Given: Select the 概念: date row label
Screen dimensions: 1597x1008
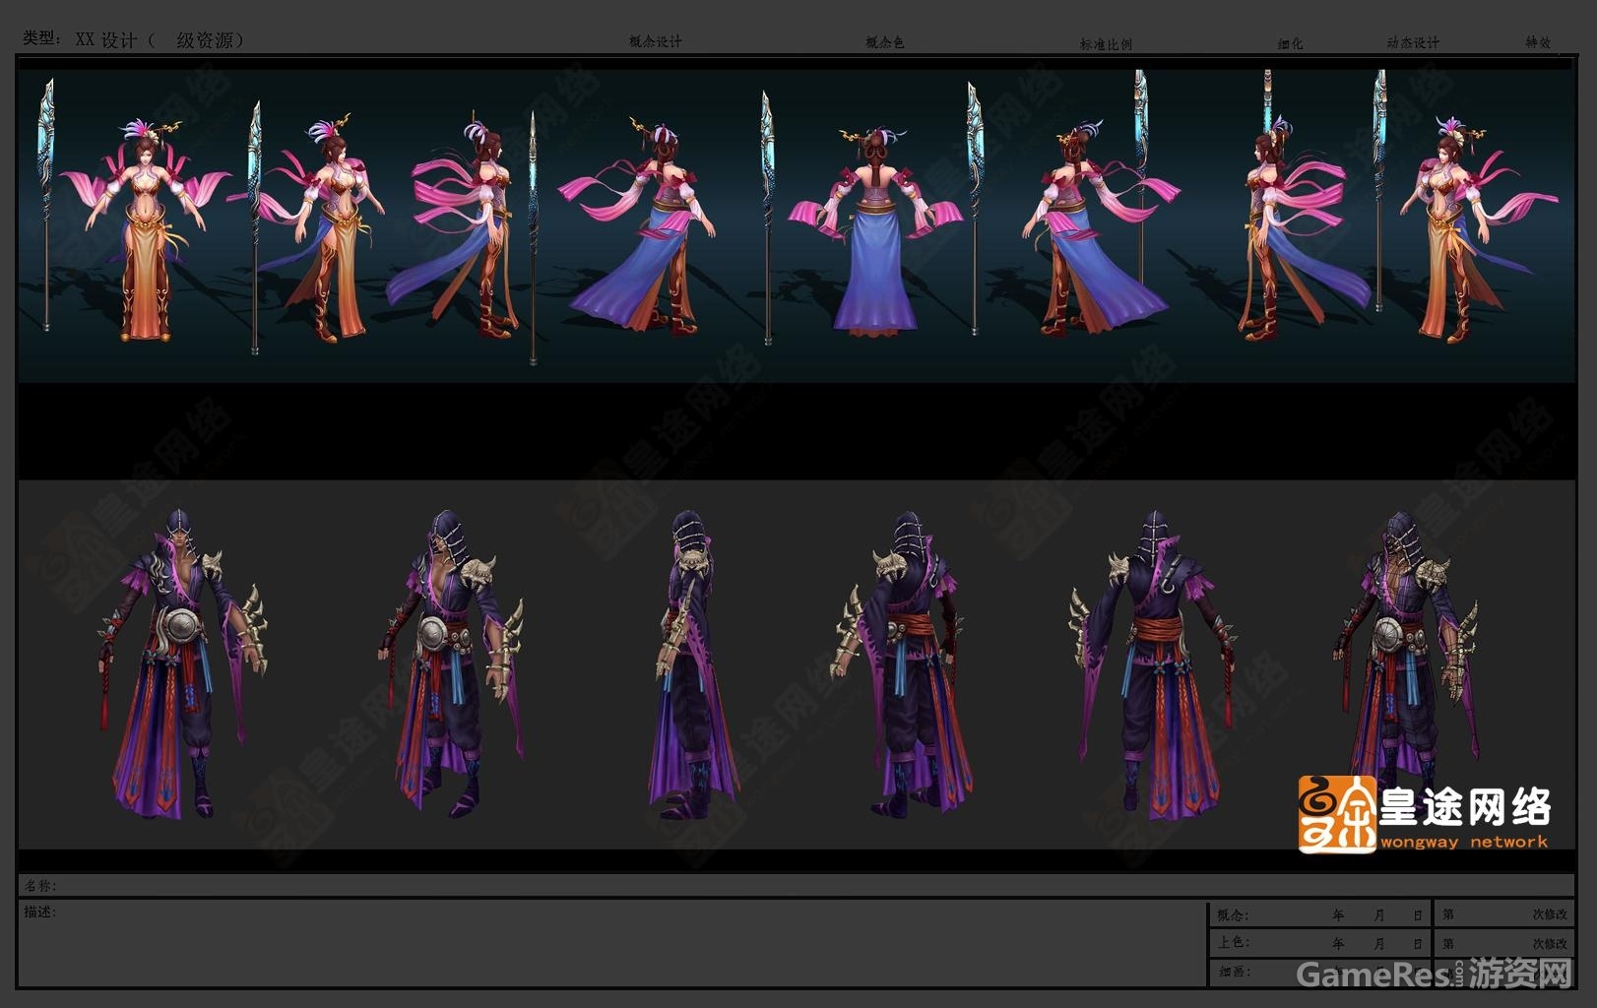Looking at the screenshot, I should [x=1232, y=915].
